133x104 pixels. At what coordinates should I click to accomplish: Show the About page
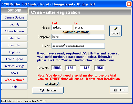(14, 73)
